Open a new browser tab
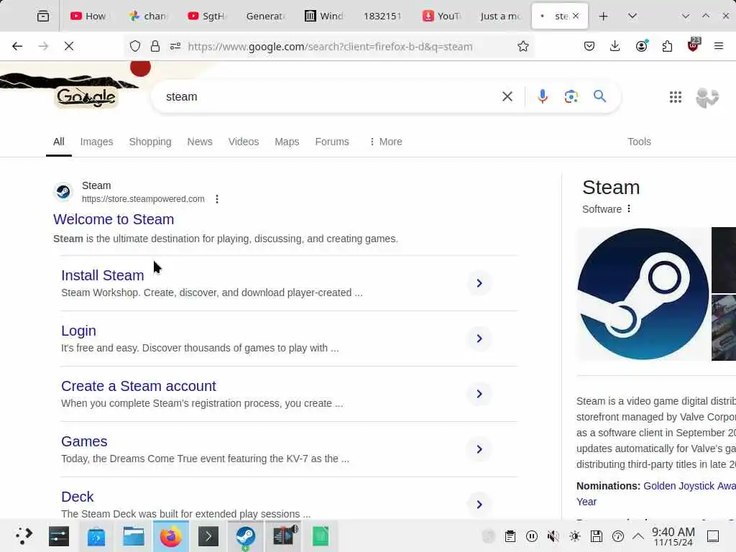Screen dimensions: 736x552 603,16
